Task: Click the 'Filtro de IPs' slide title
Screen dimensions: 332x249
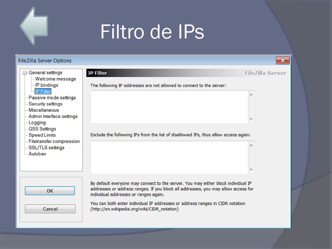Action: (152, 32)
